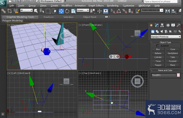This screenshot has height=118, width=183.
Task: Open the quick access toolbar customize arrow
Action: point(65,1)
